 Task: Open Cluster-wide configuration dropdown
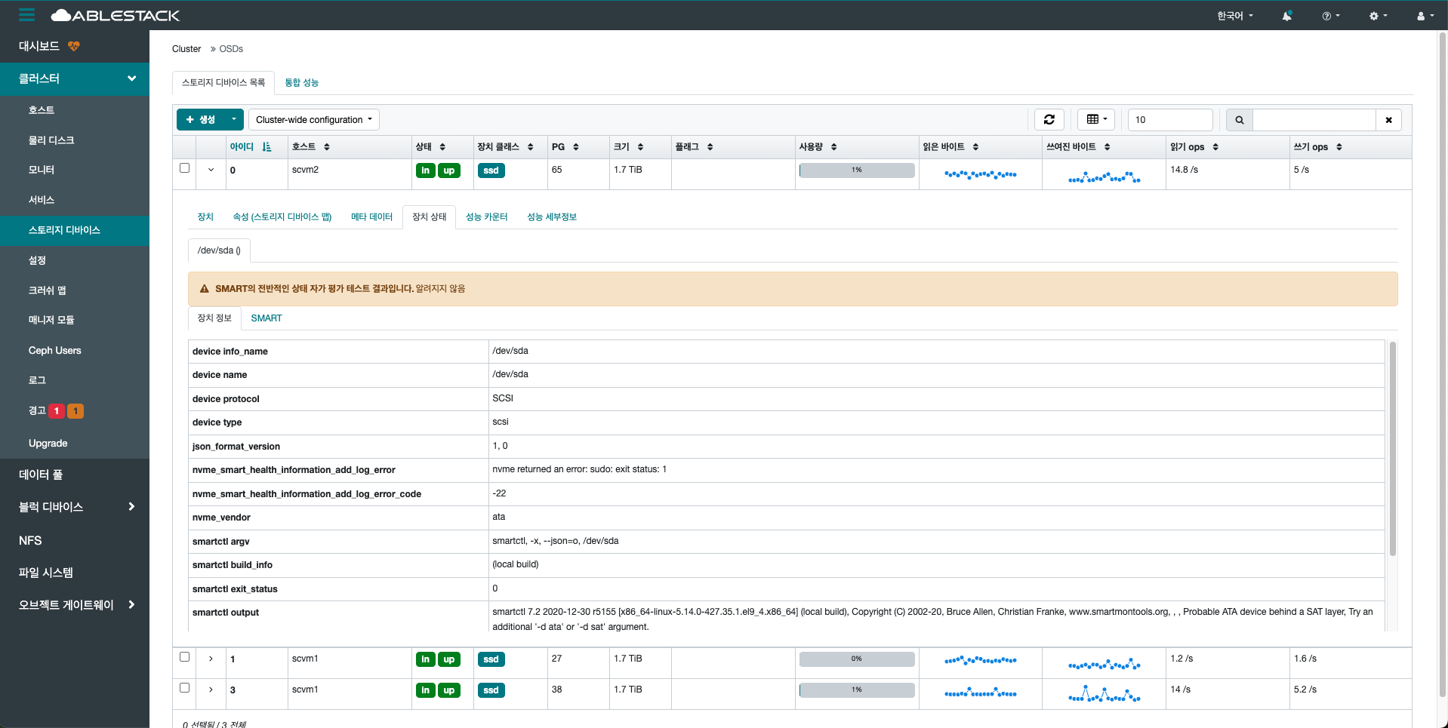pos(313,119)
